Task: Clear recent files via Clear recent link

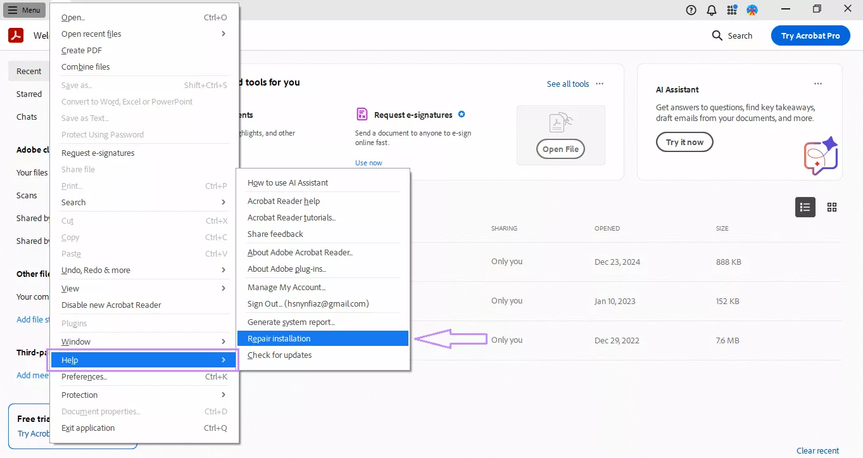Action: tap(817, 450)
